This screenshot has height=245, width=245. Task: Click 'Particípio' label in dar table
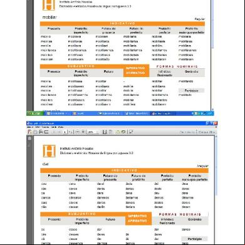point(195,239)
